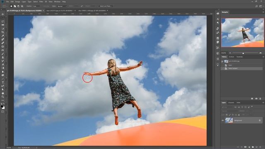
Task: Switch to the Channels tab
Action: point(231,103)
